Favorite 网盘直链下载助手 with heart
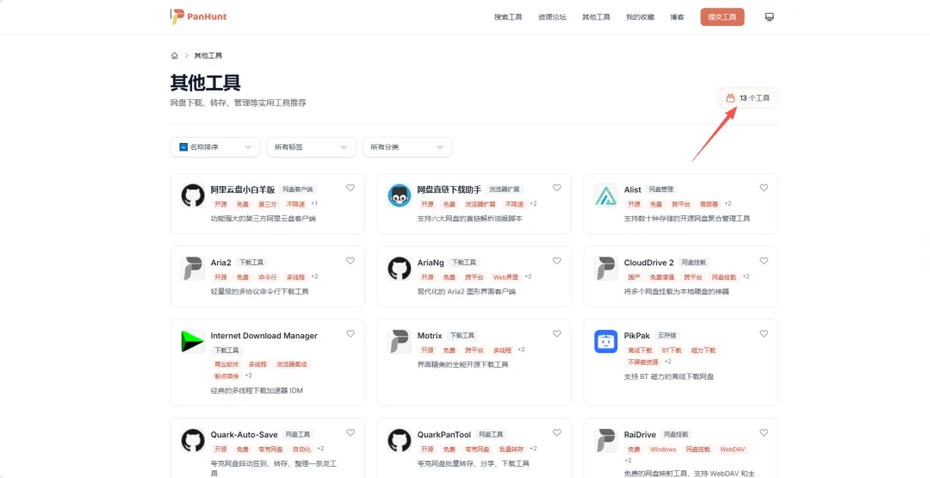Screen dimensions: 930x478 [x=557, y=188]
